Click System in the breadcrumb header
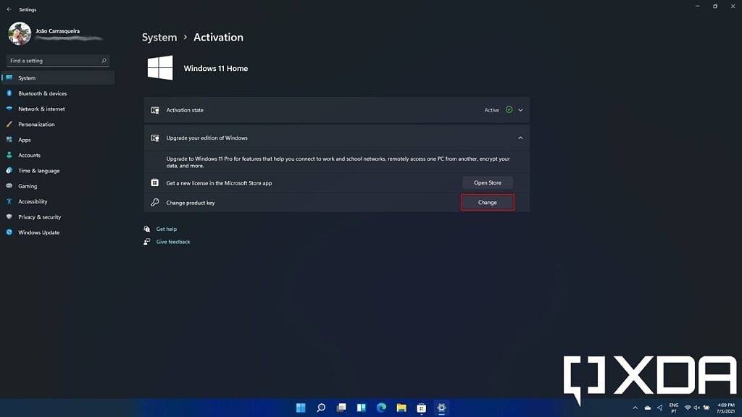 159,37
